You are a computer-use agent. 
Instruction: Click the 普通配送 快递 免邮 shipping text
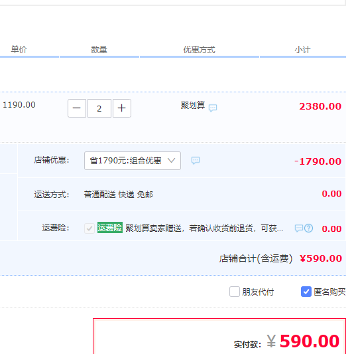118,195
